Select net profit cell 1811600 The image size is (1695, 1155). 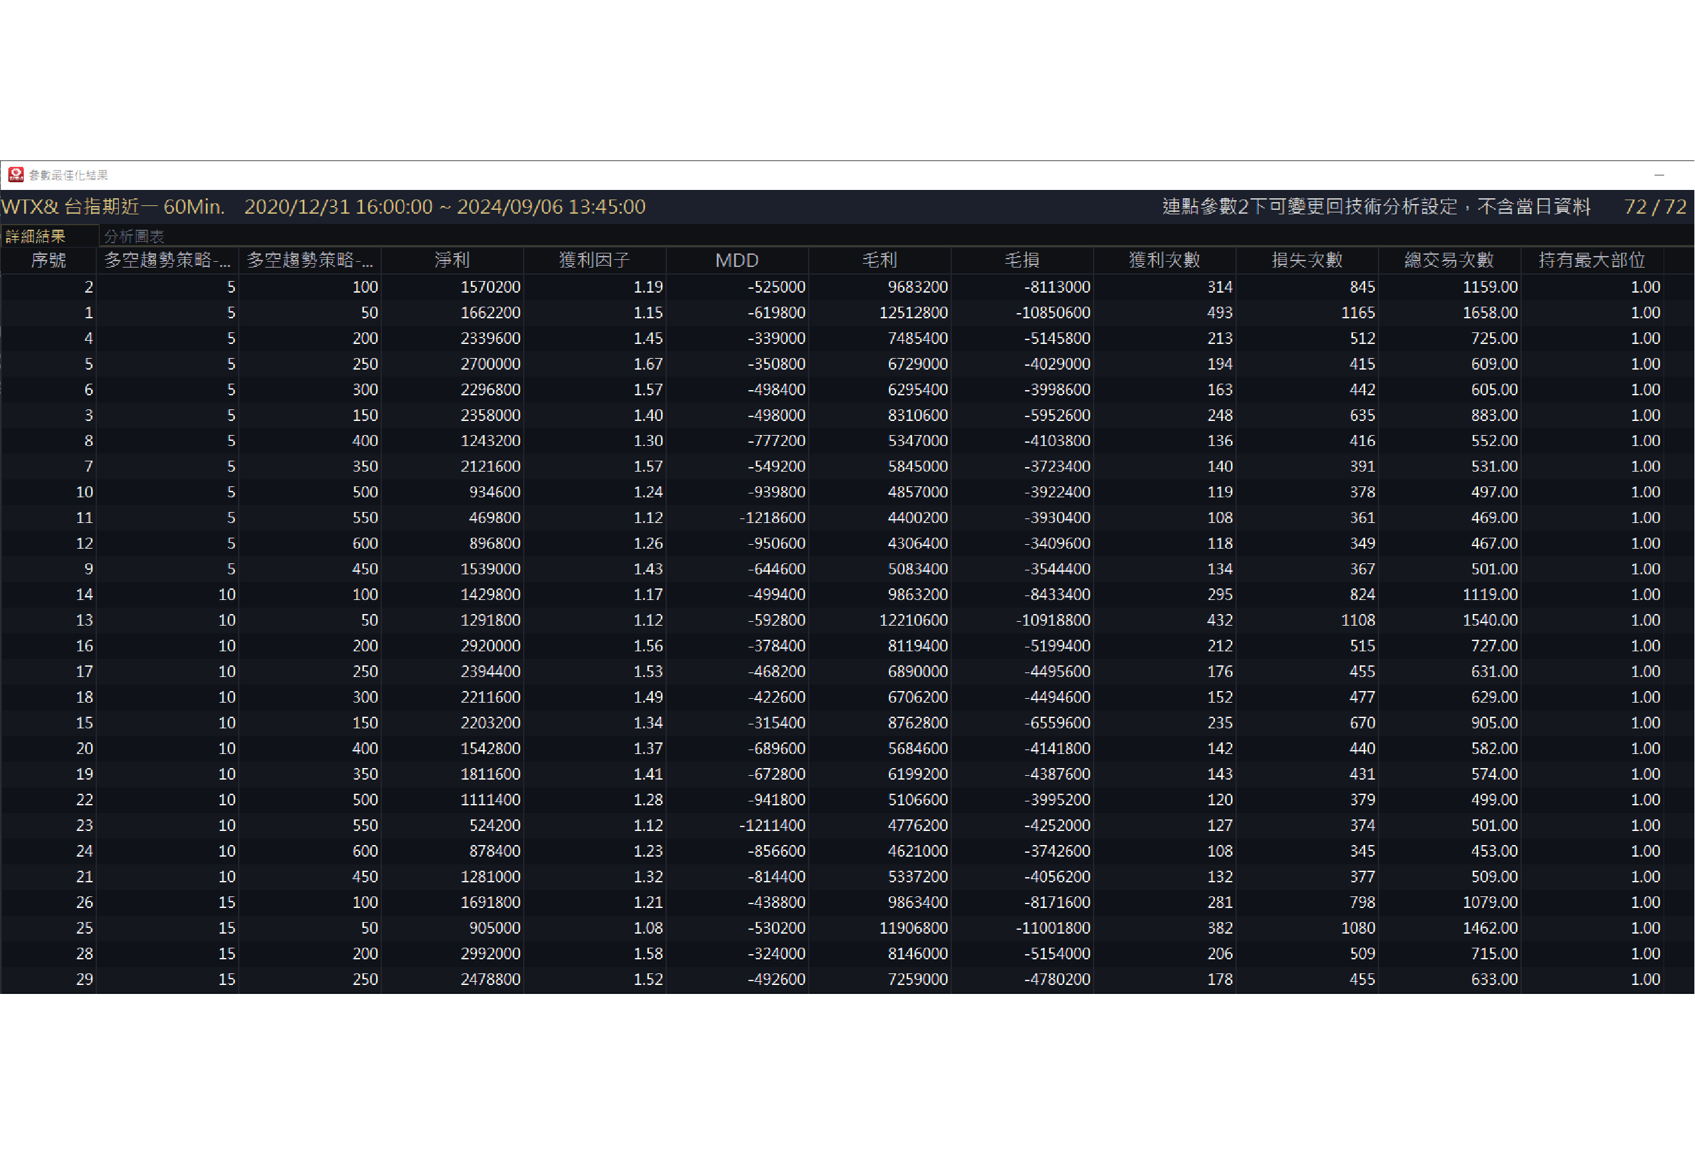tap(490, 774)
